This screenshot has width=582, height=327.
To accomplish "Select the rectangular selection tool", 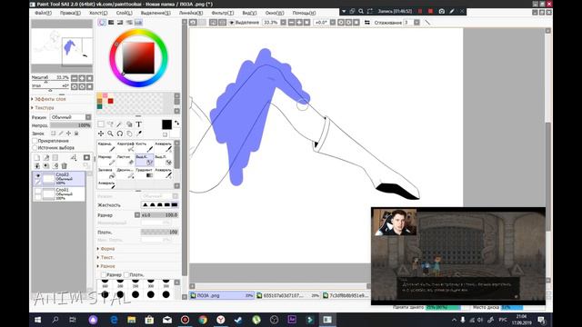I will pyautogui.click(x=101, y=124).
